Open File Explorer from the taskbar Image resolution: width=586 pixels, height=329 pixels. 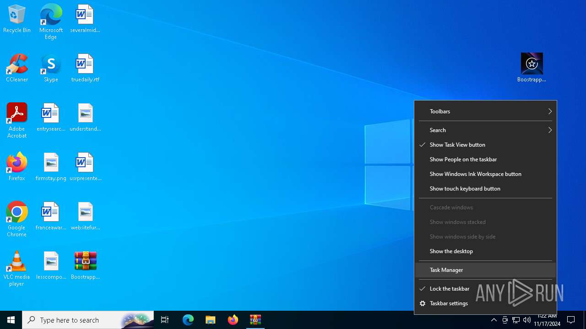pyautogui.click(x=211, y=320)
